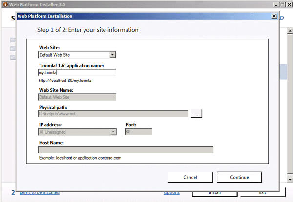Click the Exit button
Screen dimensions: 293x202
click(x=262, y=193)
